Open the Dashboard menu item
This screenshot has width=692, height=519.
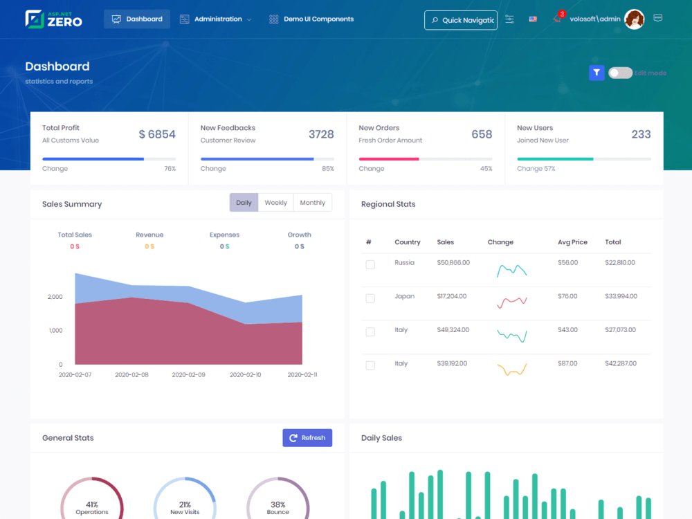pos(137,19)
